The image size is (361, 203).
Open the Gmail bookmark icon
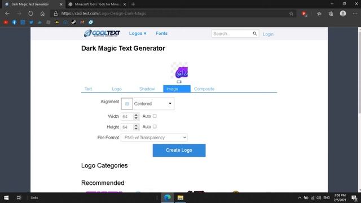pos(82,23)
